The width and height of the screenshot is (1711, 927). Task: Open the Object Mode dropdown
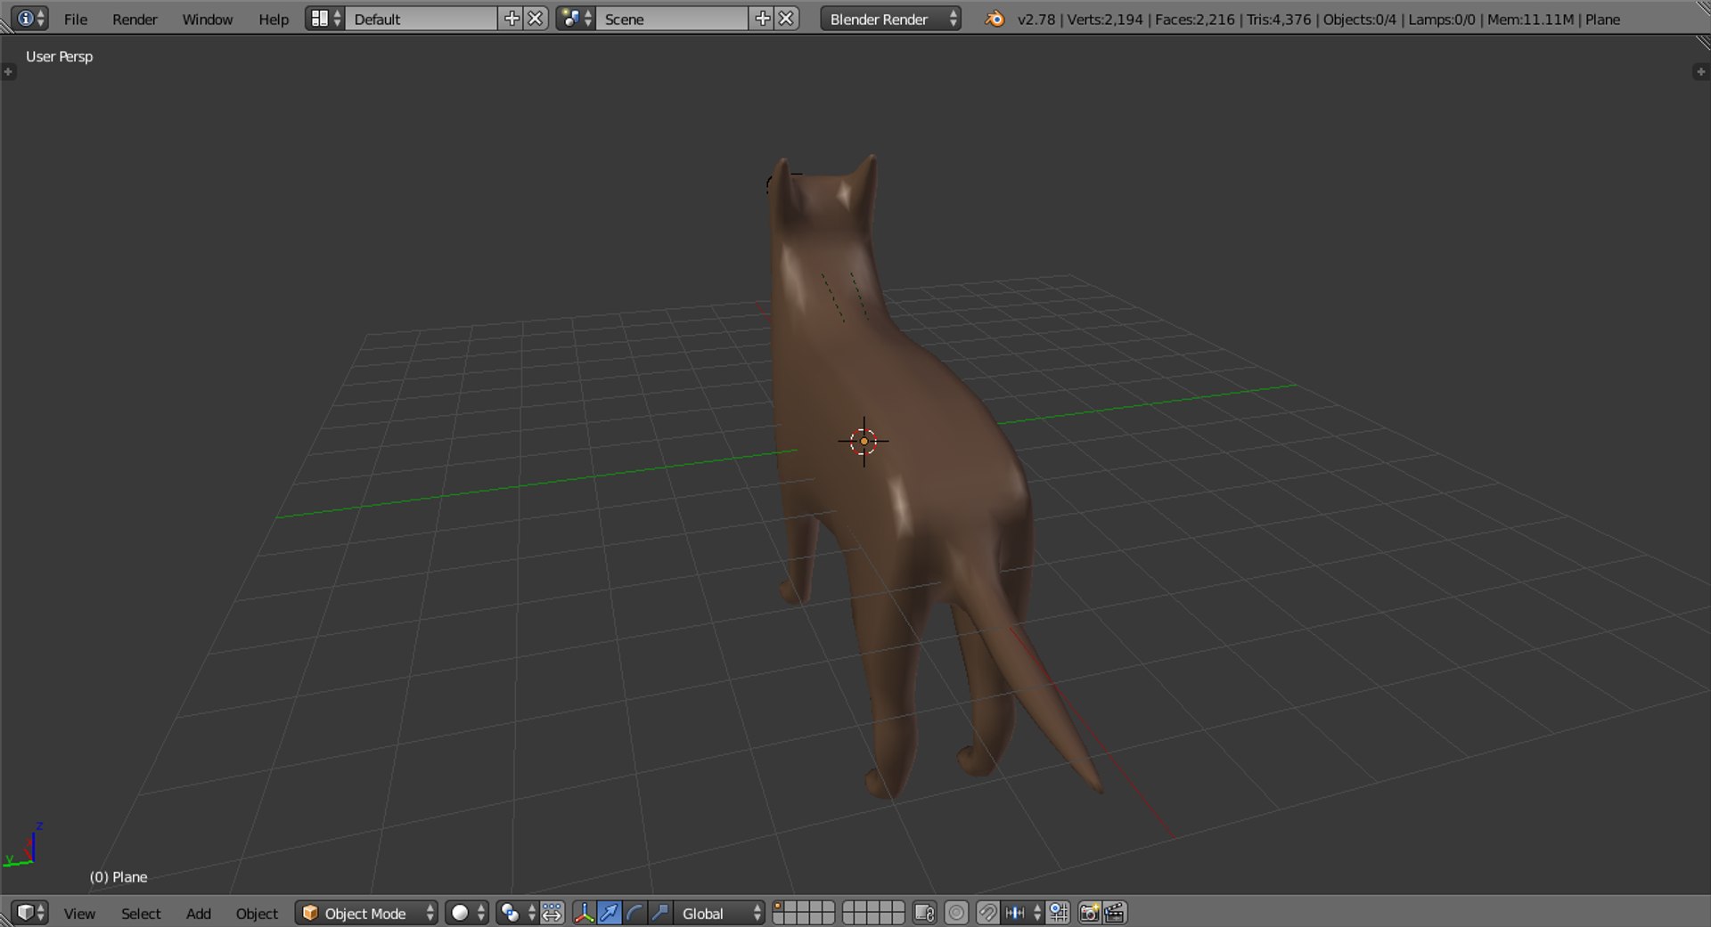tap(366, 913)
